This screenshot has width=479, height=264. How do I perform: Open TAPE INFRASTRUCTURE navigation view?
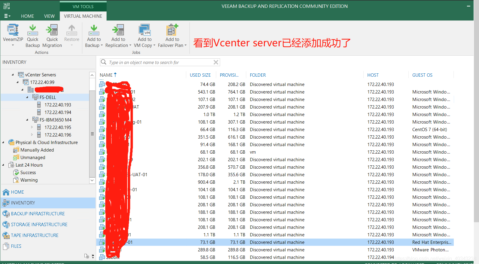(x=48, y=235)
